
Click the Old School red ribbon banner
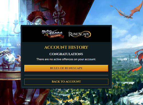click(56, 36)
